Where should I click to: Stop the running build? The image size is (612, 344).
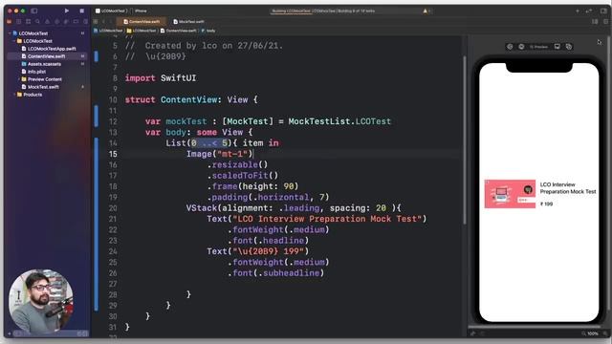(81, 11)
